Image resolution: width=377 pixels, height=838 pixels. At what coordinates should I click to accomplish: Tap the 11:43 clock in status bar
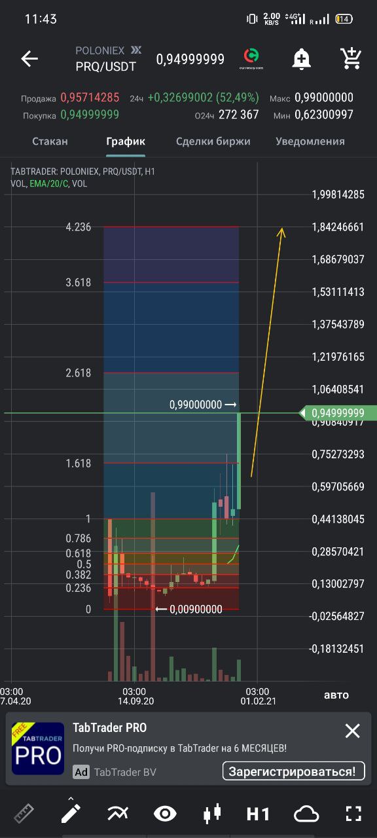coord(41,20)
